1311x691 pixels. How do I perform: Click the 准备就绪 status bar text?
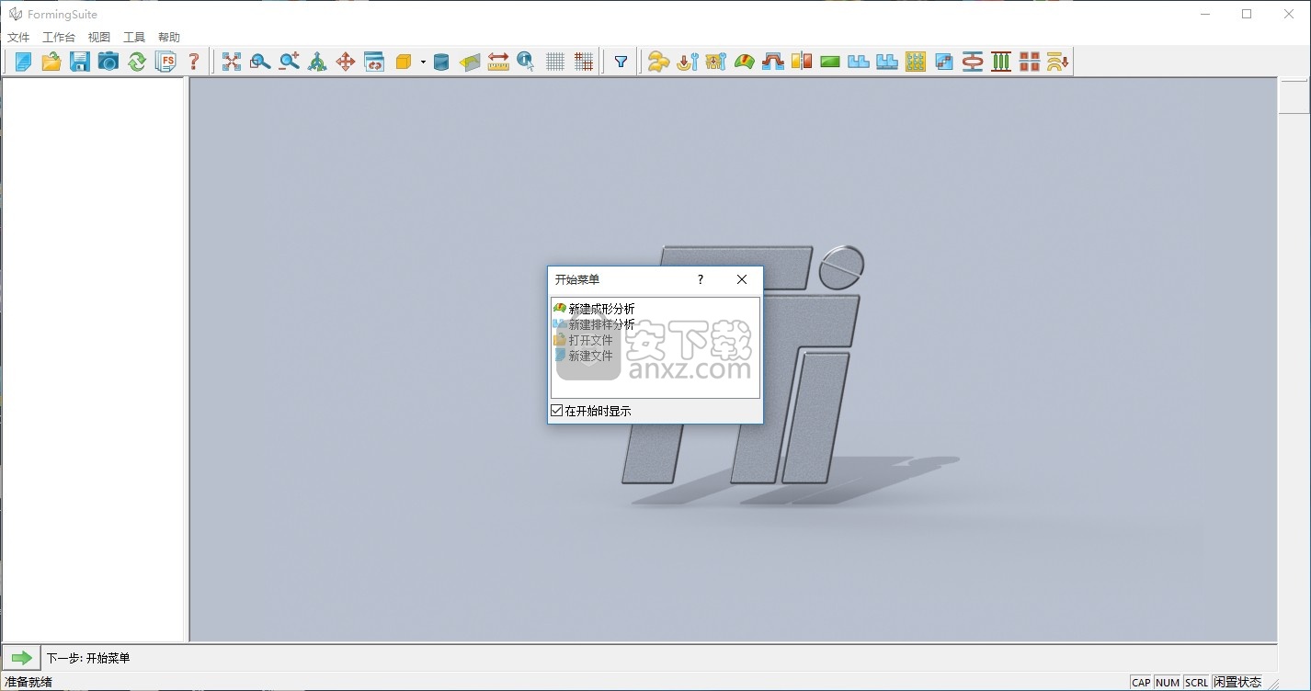[28, 682]
